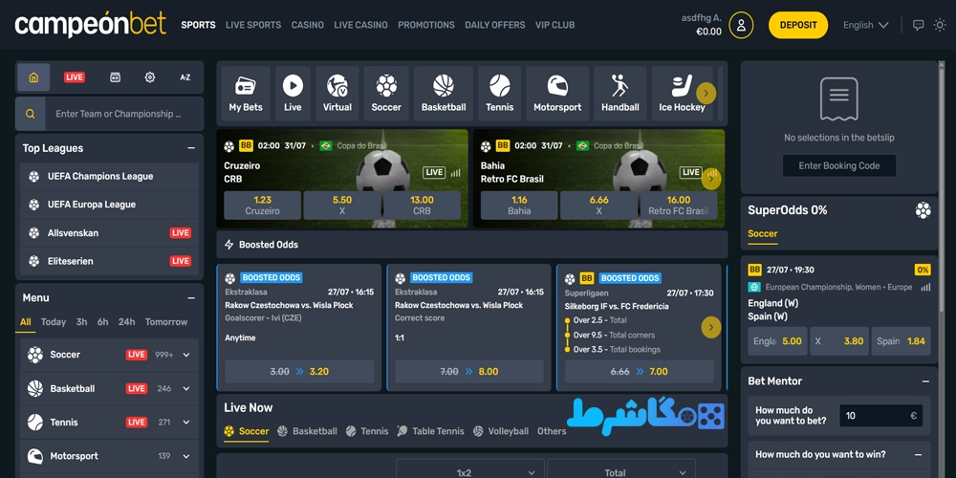Switch Live Now to Table Tennis tab
956x478 pixels.
click(x=430, y=431)
